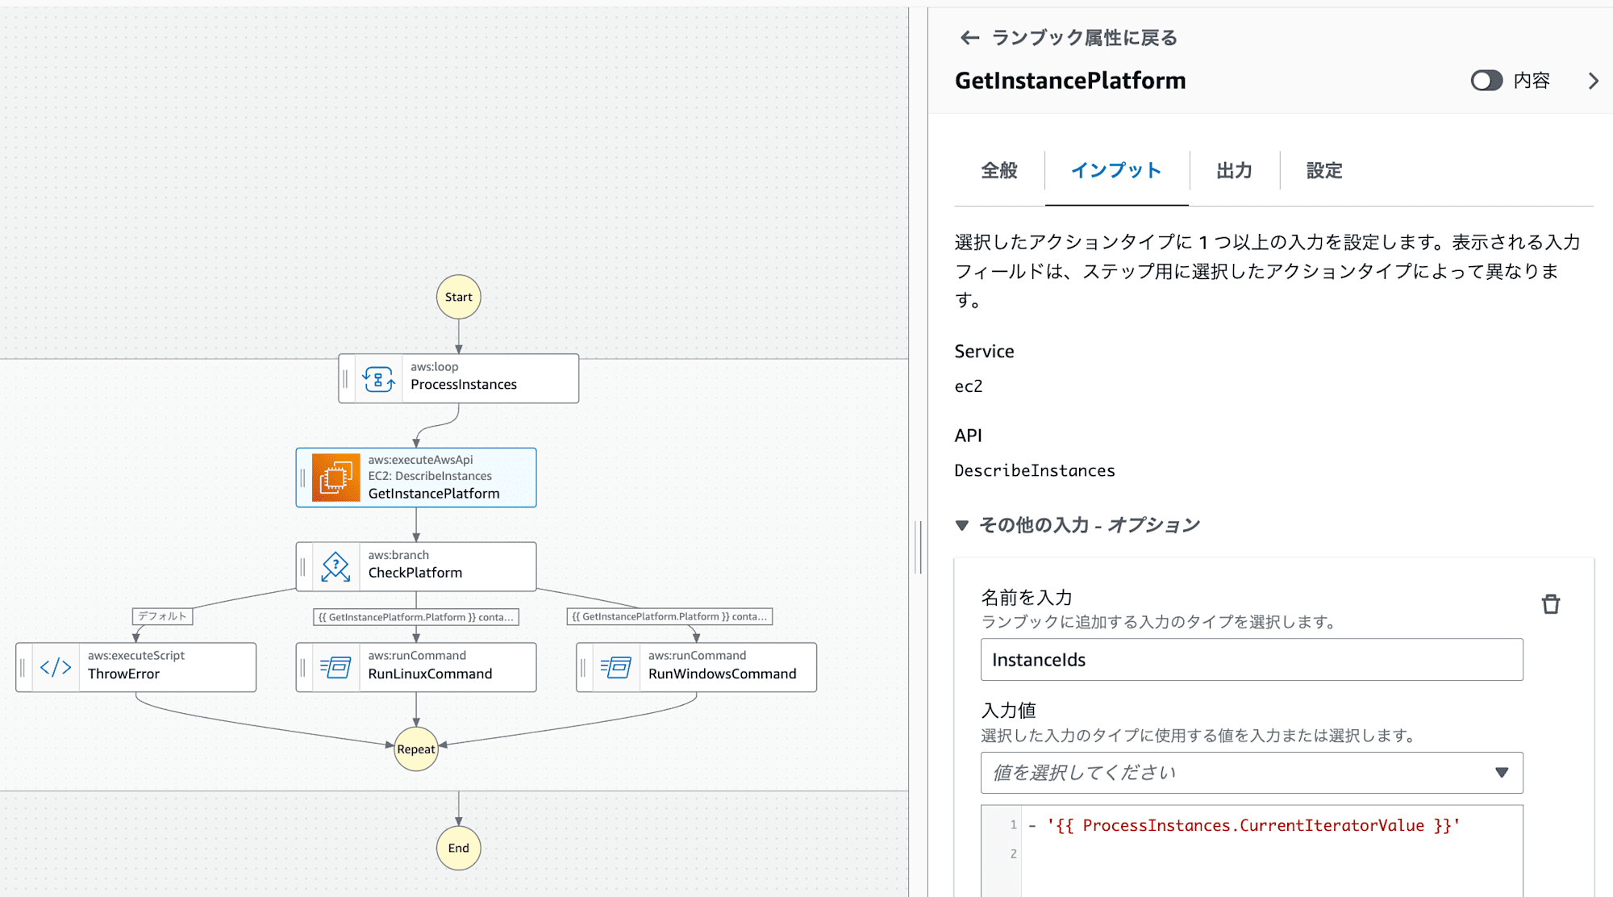The height and width of the screenshot is (897, 1613).
Task: Click the EC2 icon on GetInstancePlatform step
Action: [x=336, y=478]
